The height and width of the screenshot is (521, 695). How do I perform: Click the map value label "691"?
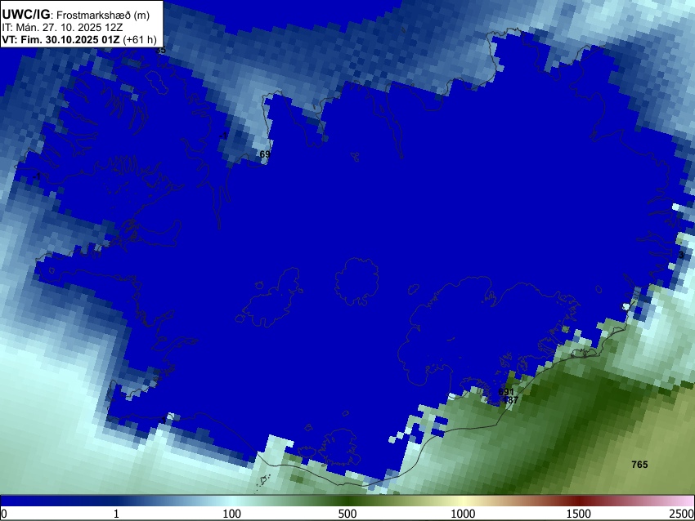point(506,392)
